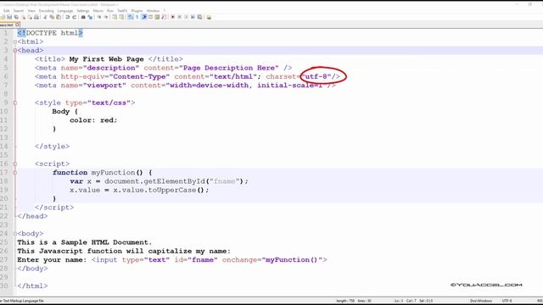The height and width of the screenshot is (305, 543).
Task: Click the Save Recorded Macro icon
Action: pyautogui.click(x=199, y=17)
